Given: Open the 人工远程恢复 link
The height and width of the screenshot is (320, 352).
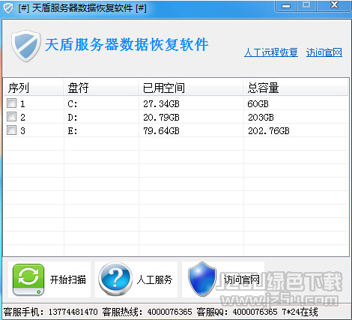Looking at the screenshot, I should coord(271,52).
